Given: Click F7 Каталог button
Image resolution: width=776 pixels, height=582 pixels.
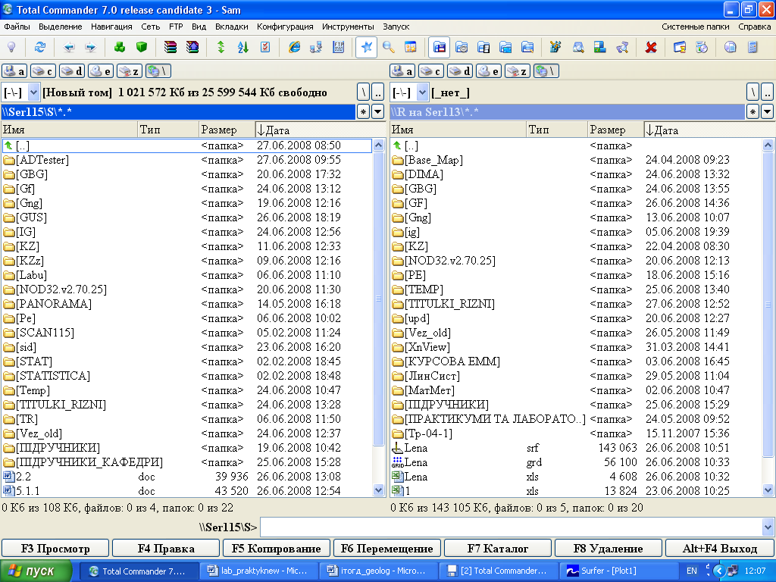Looking at the screenshot, I should point(498,549).
